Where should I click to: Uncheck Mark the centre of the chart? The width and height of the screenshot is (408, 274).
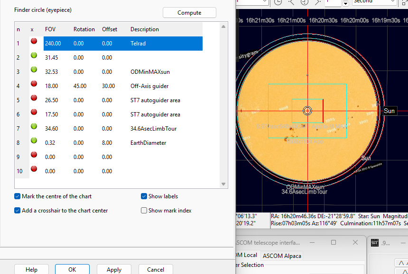[x=17, y=196]
